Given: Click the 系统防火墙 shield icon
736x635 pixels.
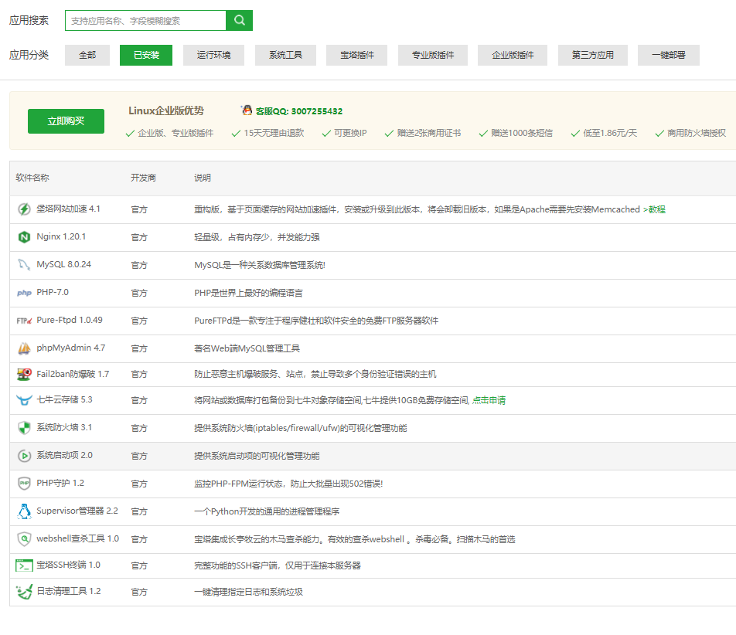Looking at the screenshot, I should (x=25, y=428).
